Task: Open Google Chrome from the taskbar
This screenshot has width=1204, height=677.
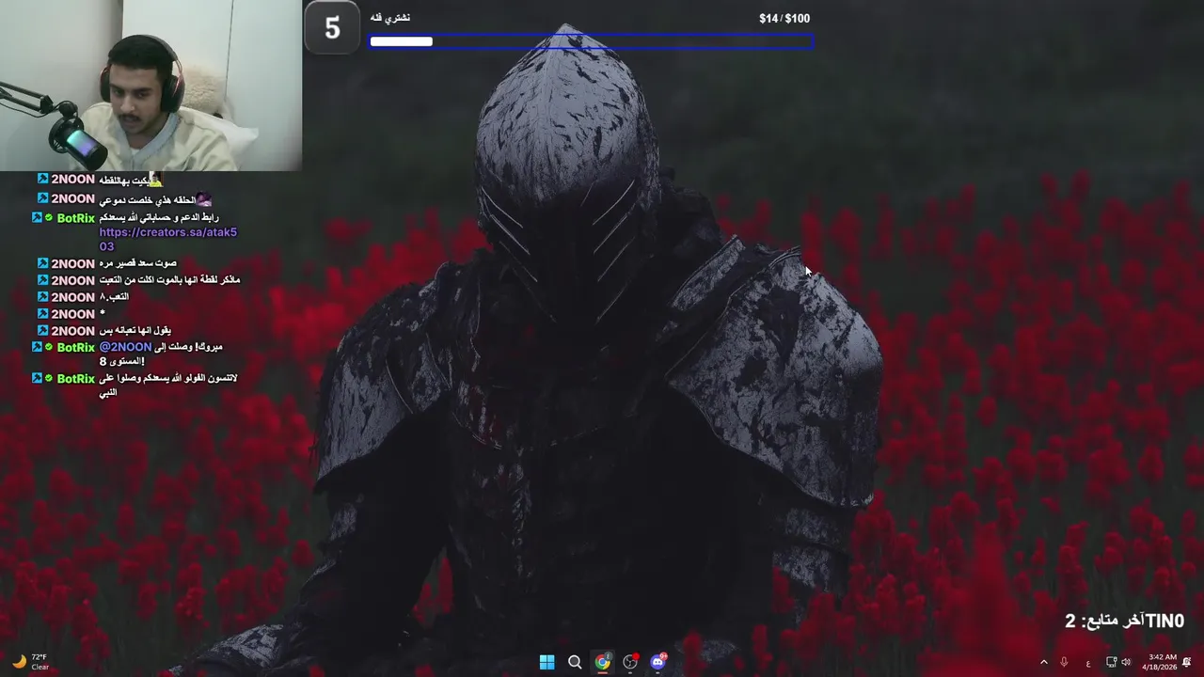Action: click(602, 662)
